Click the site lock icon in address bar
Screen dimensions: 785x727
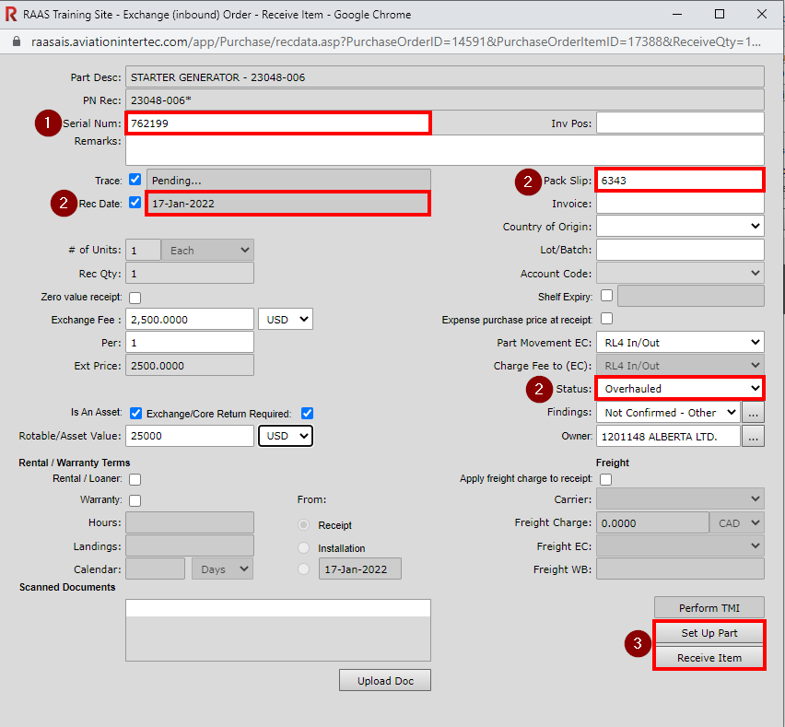click(x=16, y=42)
